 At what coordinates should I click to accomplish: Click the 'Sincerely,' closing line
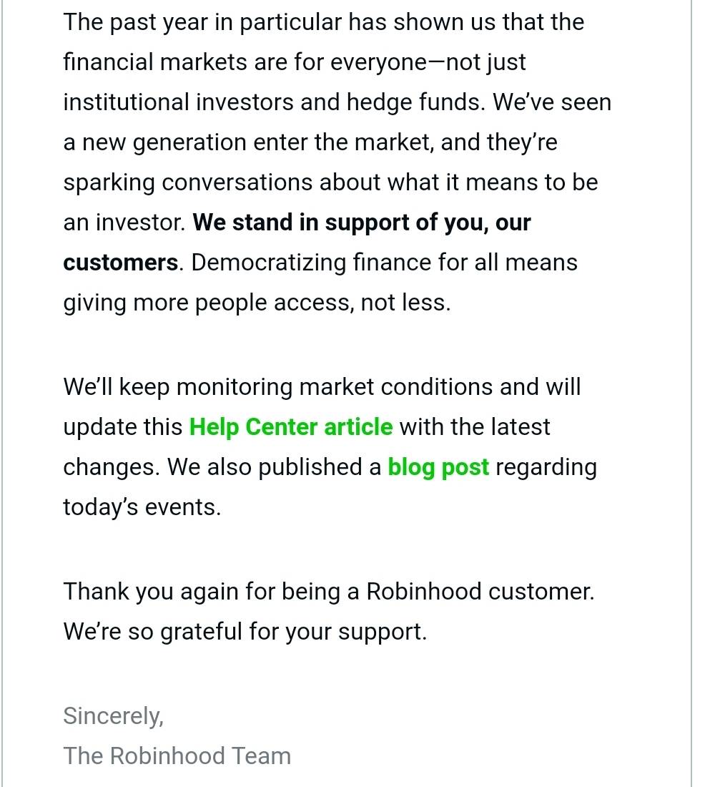point(114,716)
